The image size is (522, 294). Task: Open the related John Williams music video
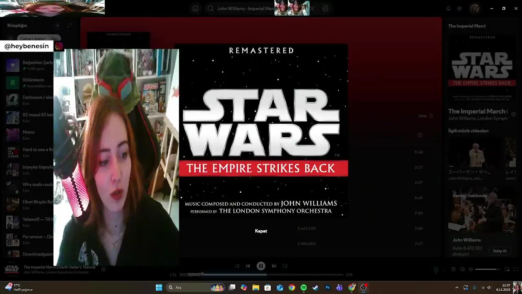474,159
